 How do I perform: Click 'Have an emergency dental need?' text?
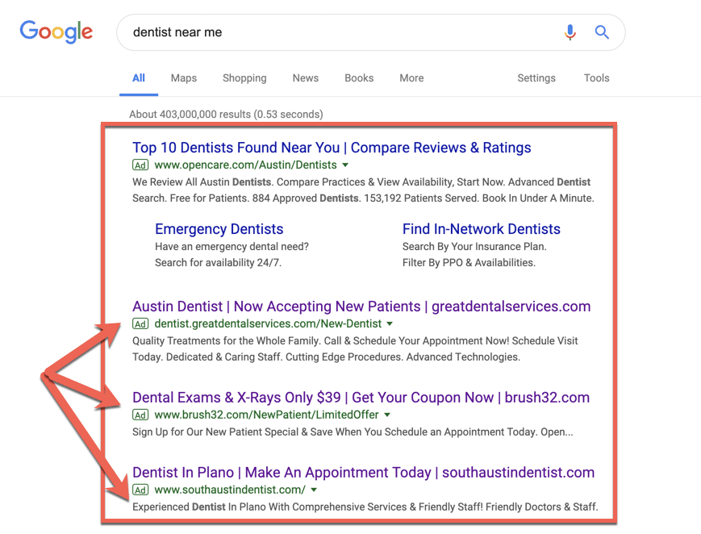click(x=232, y=246)
